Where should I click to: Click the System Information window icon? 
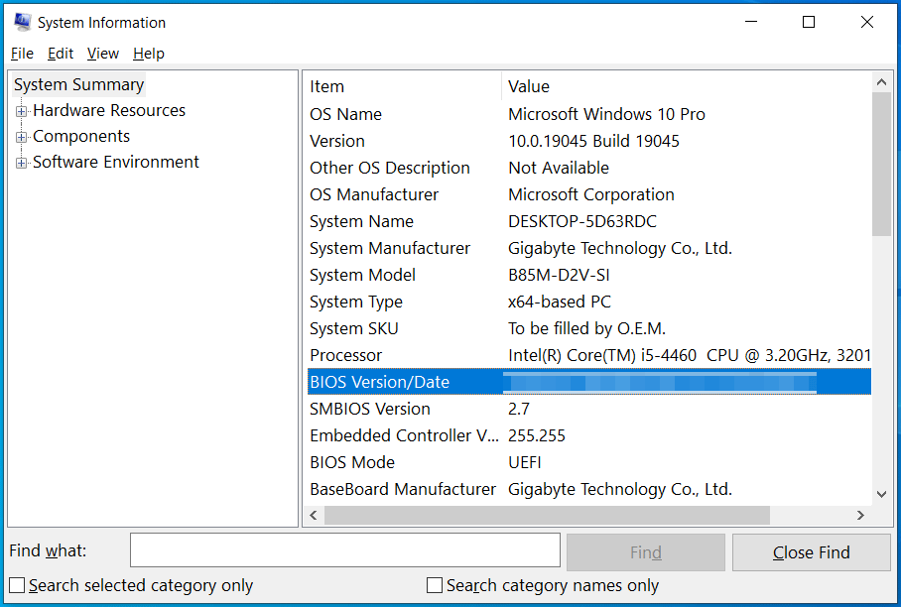pos(20,21)
